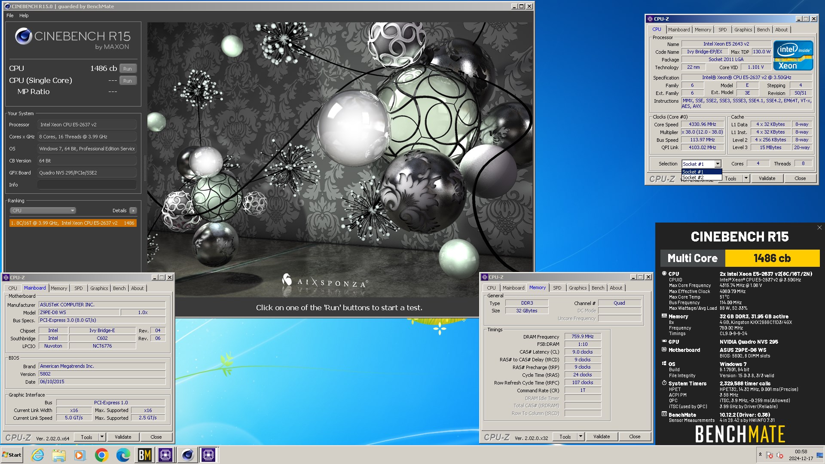Click the Motherboard icon in BenchMate panel
The image size is (825, 464).
point(664,350)
